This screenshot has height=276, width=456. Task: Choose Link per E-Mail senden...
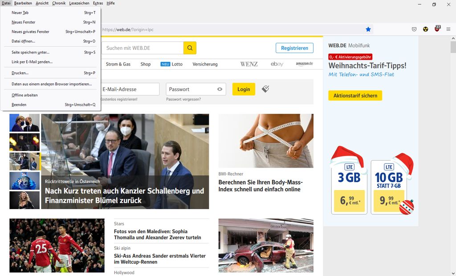tap(51, 62)
